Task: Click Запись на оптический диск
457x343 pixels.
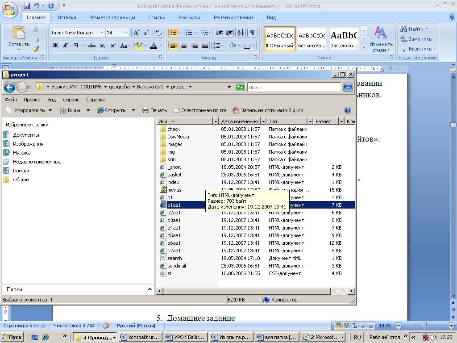Action: coord(268,110)
